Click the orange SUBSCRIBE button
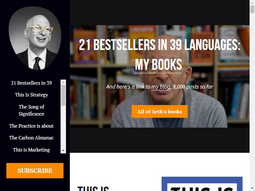 point(35,171)
